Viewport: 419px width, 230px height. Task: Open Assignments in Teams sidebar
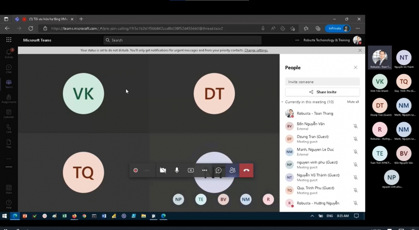(9, 99)
